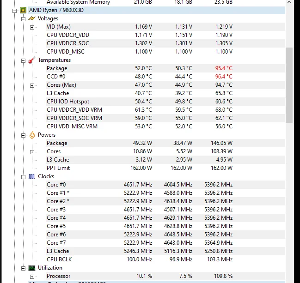
Task: Select the CPU VDDCR_SOC voltage row
Action: [x=165, y=43]
